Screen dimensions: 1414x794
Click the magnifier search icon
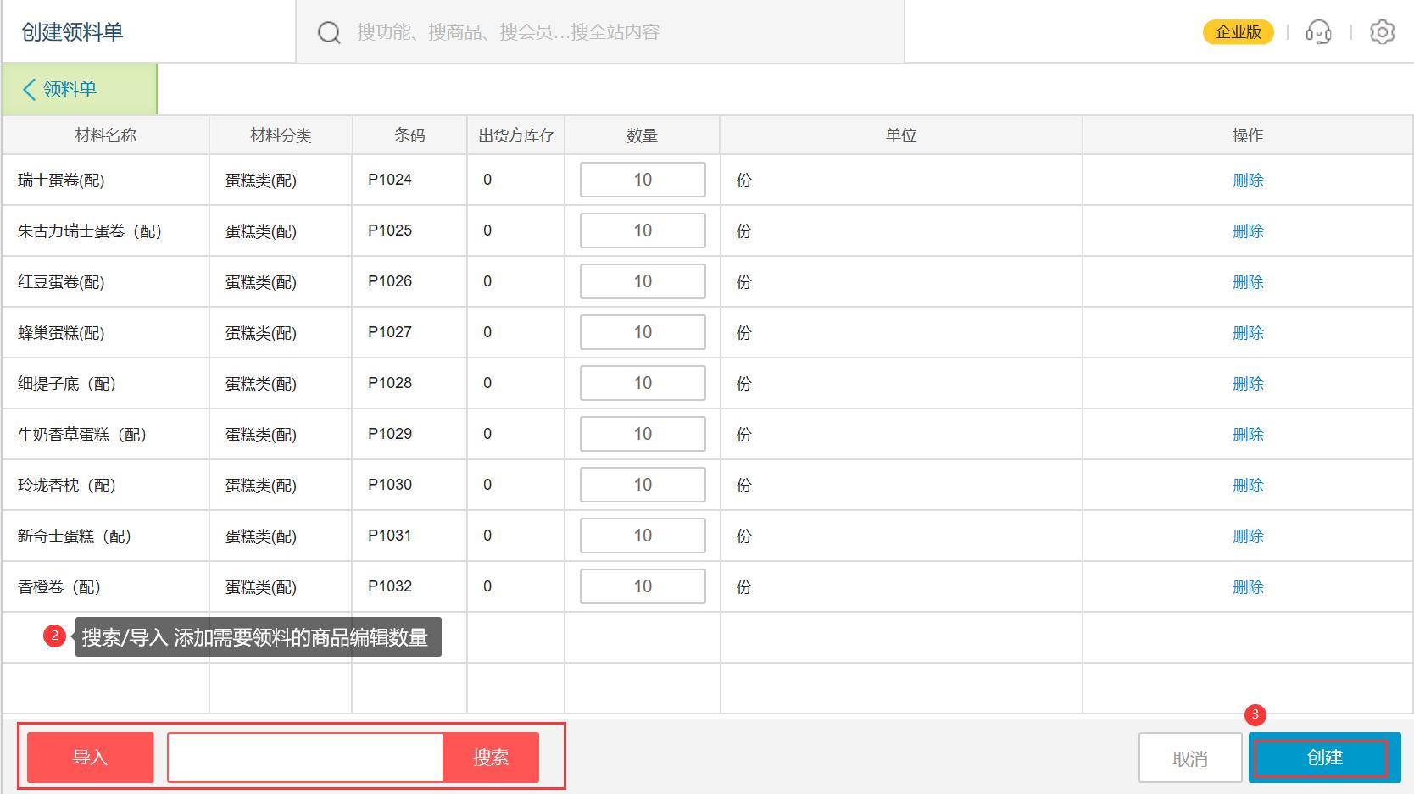point(329,32)
